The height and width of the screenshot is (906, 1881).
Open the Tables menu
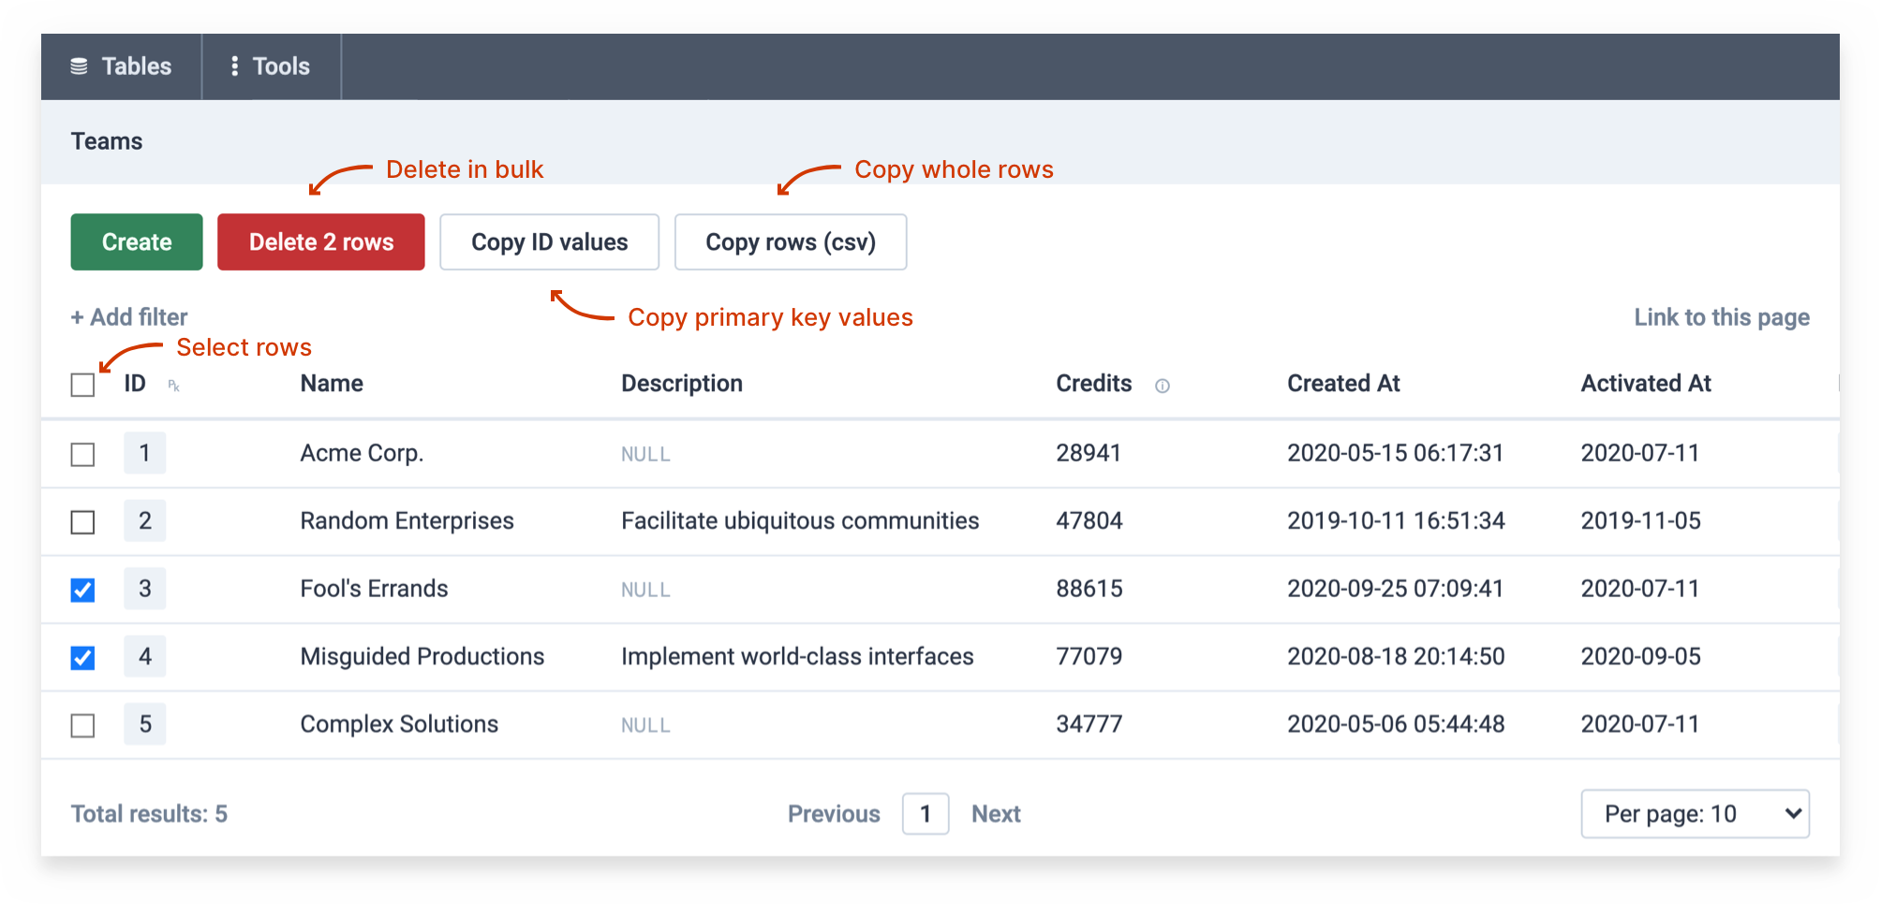point(122,66)
